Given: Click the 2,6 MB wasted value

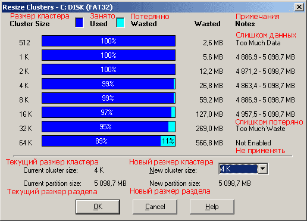Looking at the screenshot, I should (x=213, y=43).
